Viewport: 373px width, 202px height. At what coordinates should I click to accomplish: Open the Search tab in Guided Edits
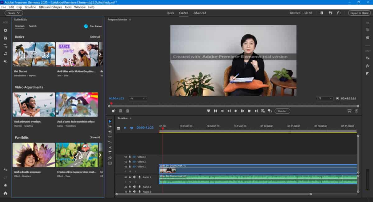click(33, 26)
